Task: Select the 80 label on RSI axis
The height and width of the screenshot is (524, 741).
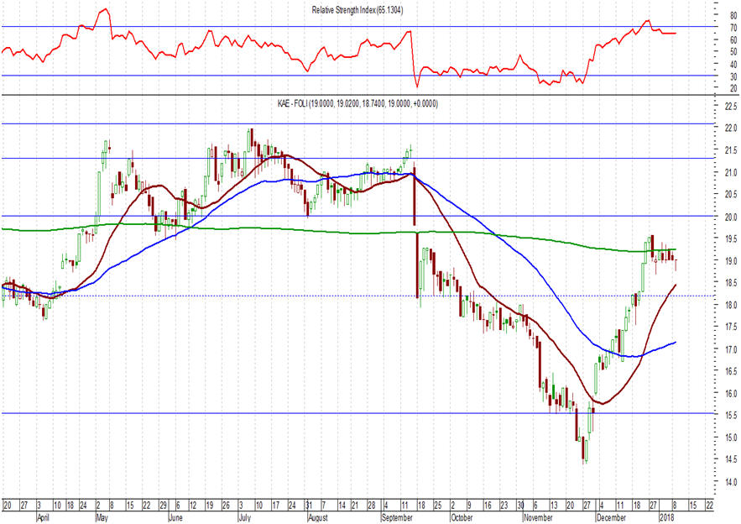Action: (x=733, y=16)
